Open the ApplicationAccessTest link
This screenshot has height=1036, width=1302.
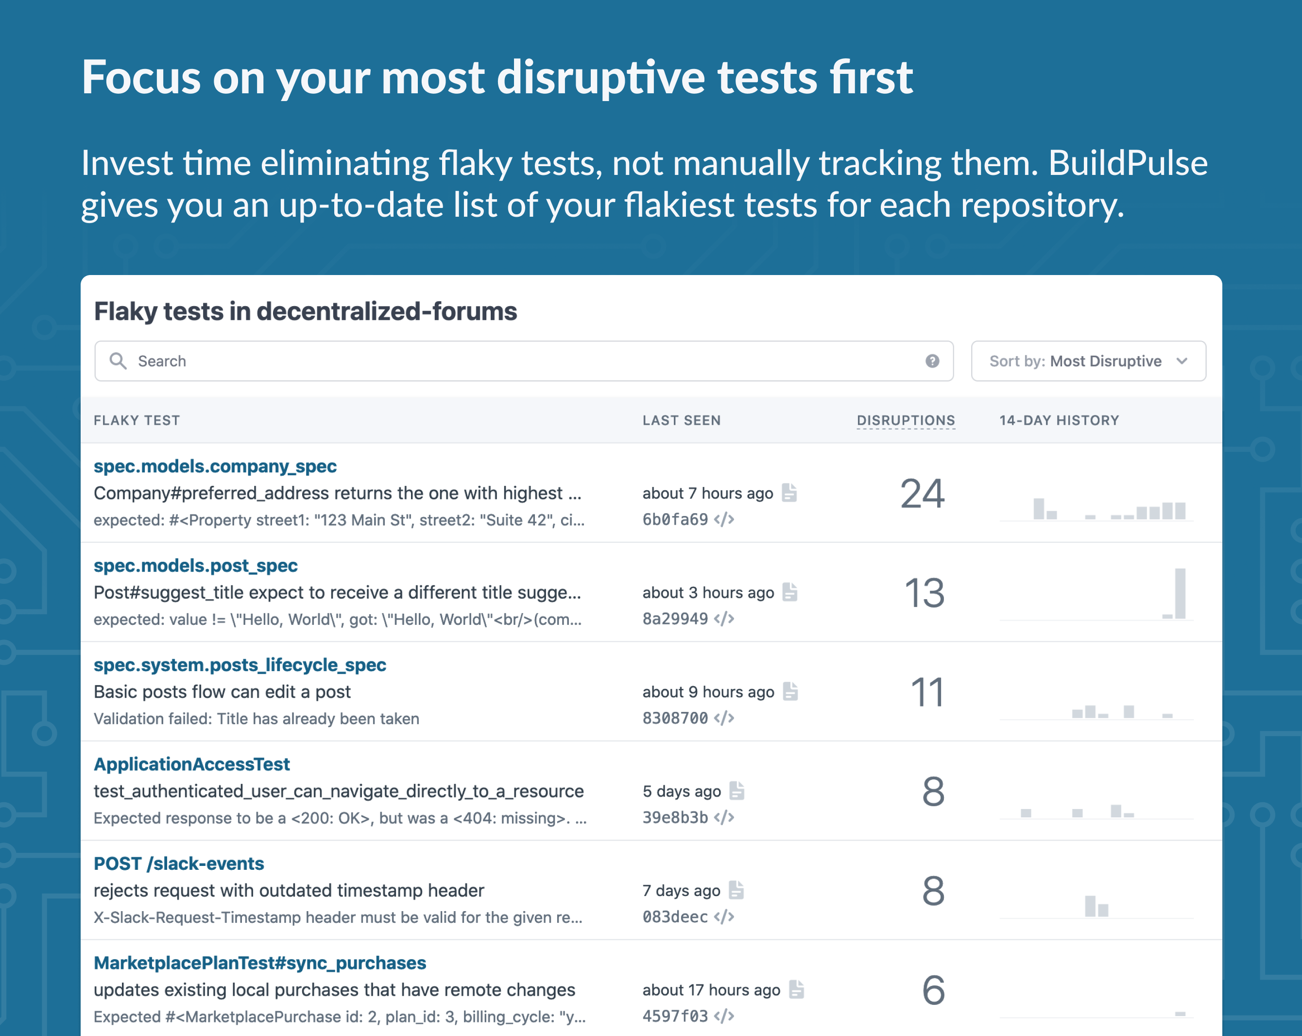(x=192, y=764)
